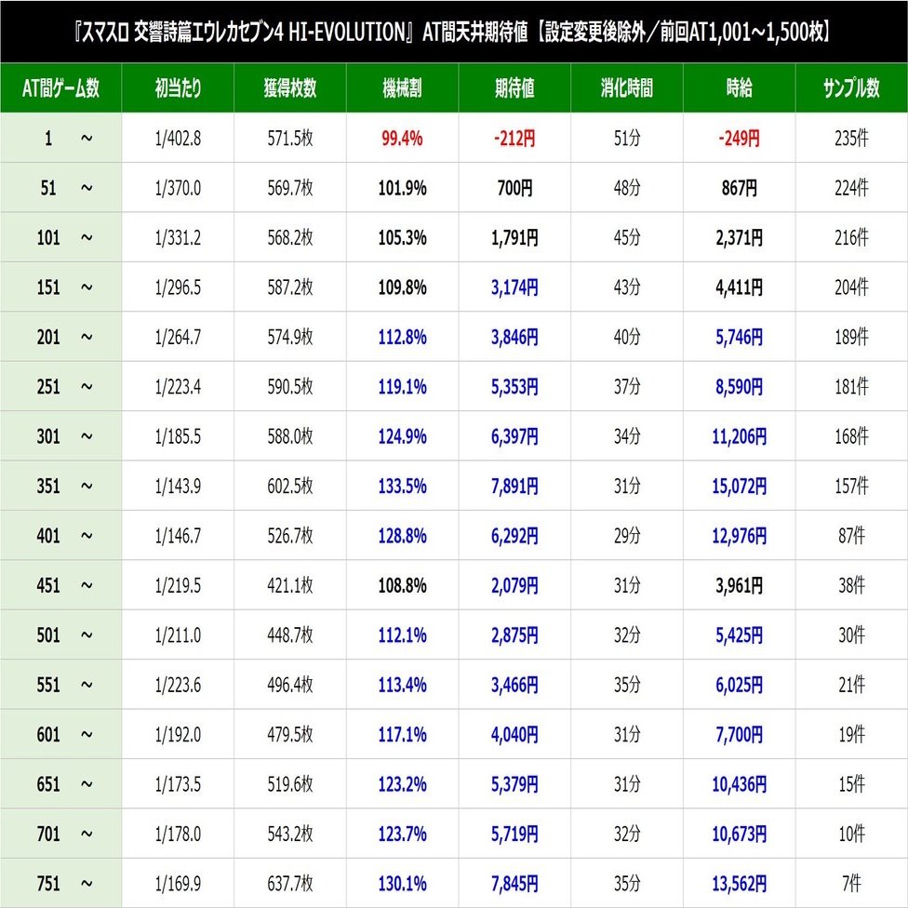Select the 351 ～ game range row label
The image size is (908, 908).
coord(60,486)
